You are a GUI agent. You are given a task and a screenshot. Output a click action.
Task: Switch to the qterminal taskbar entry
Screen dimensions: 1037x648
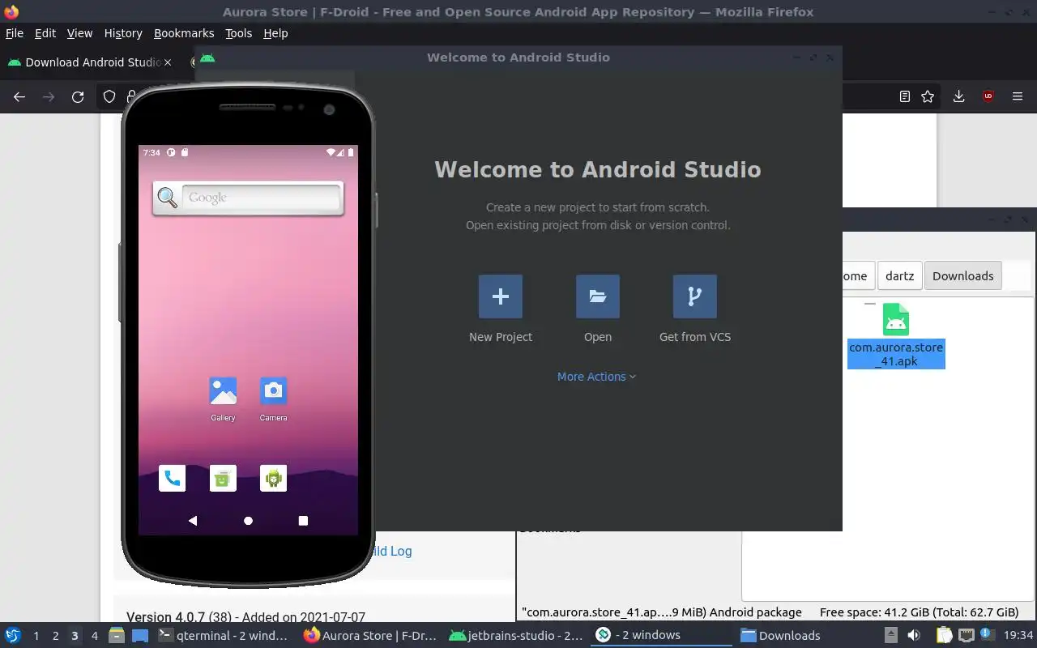pyautogui.click(x=223, y=635)
